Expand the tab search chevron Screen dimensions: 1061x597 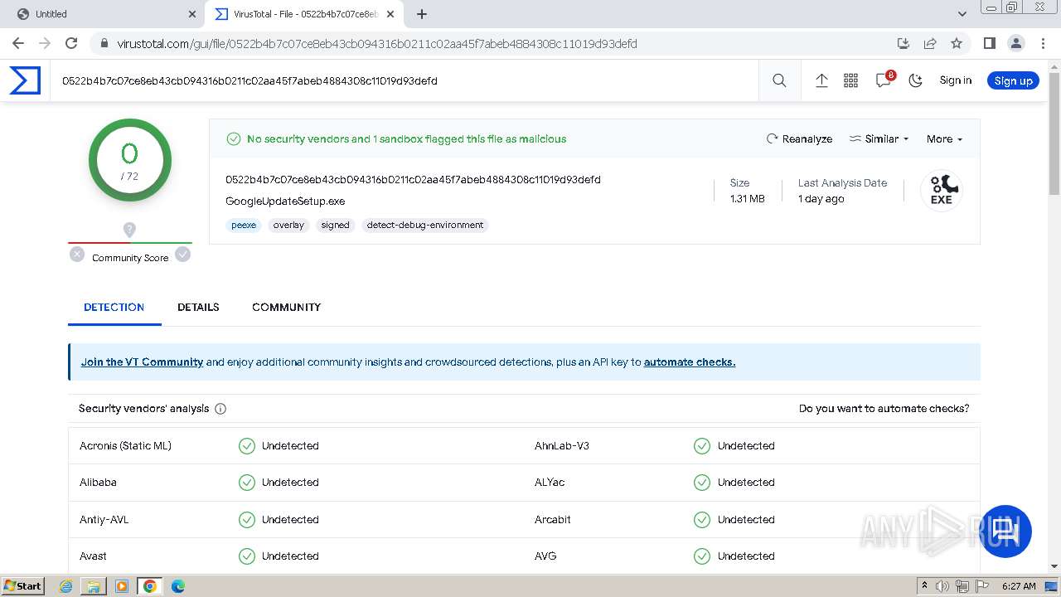[x=962, y=14]
